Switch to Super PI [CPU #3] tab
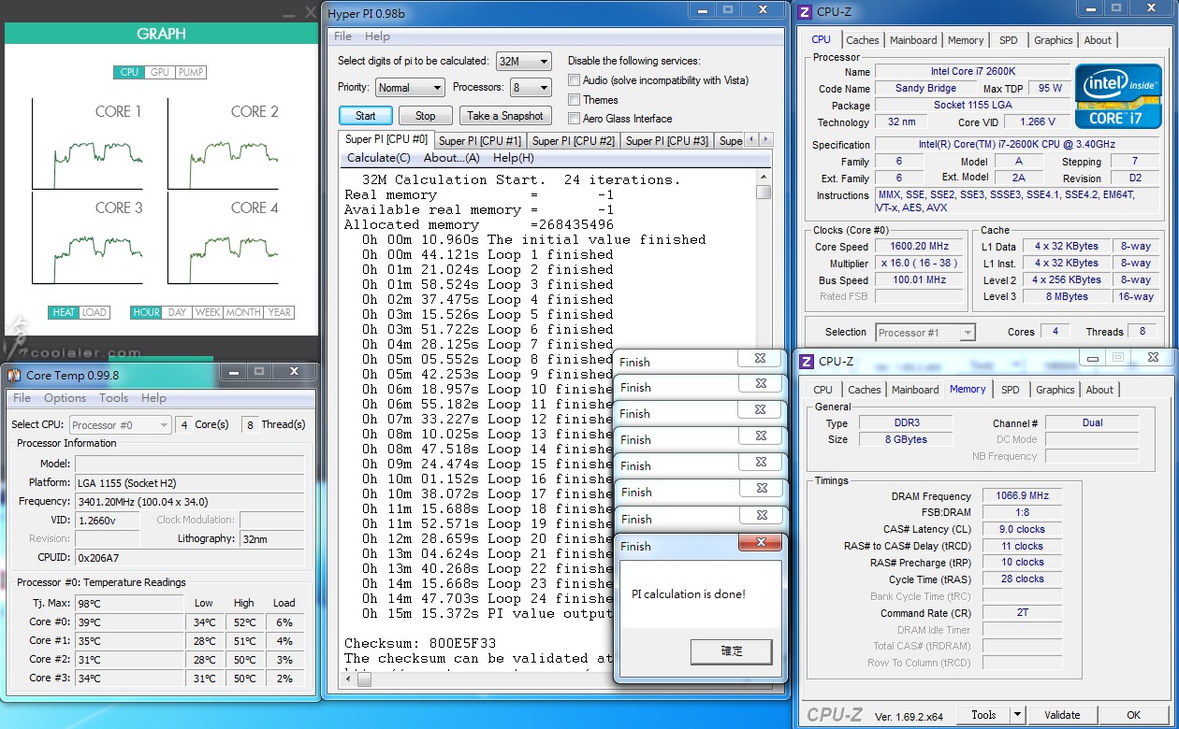 (667, 141)
